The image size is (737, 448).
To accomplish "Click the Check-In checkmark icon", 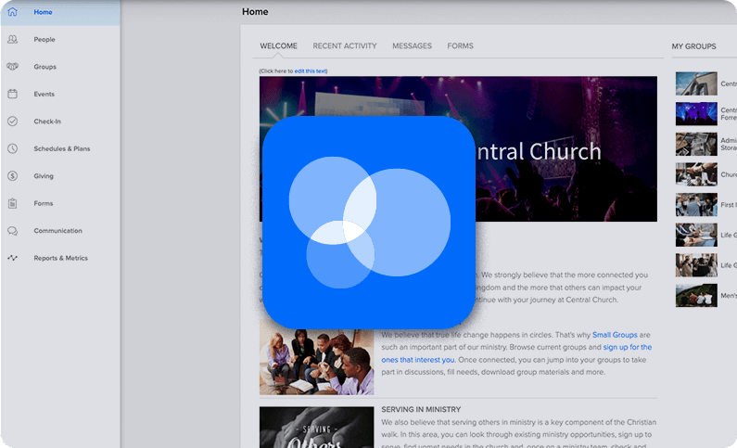I will pyautogui.click(x=13, y=122).
